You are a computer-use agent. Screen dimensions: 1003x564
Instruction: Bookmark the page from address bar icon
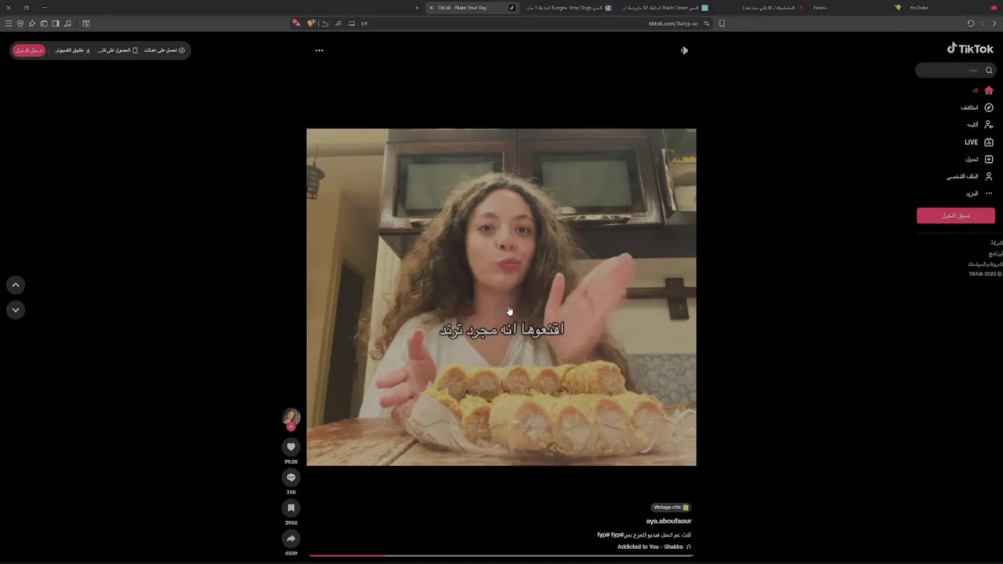[722, 23]
